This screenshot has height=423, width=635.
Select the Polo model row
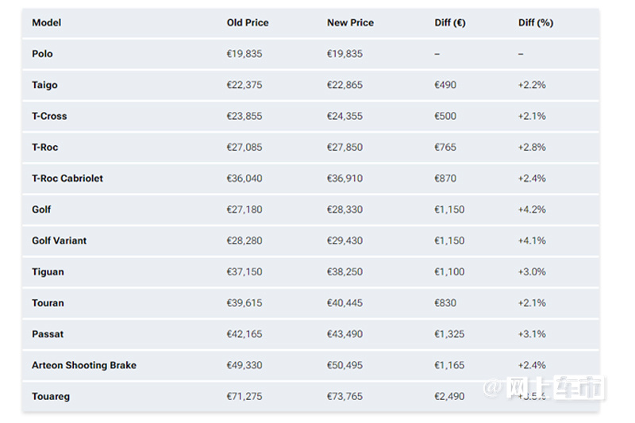[310, 54]
